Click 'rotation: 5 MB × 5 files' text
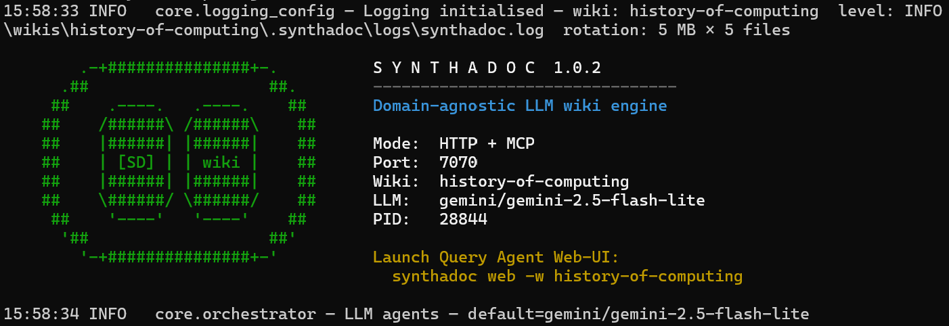949x326 pixels. point(676,30)
